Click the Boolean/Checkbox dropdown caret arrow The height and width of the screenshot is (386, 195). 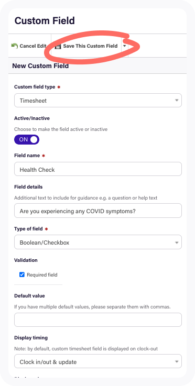tap(177, 242)
